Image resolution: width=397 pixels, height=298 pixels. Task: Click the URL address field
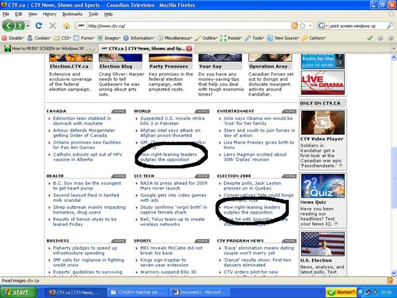pyautogui.click(x=189, y=25)
